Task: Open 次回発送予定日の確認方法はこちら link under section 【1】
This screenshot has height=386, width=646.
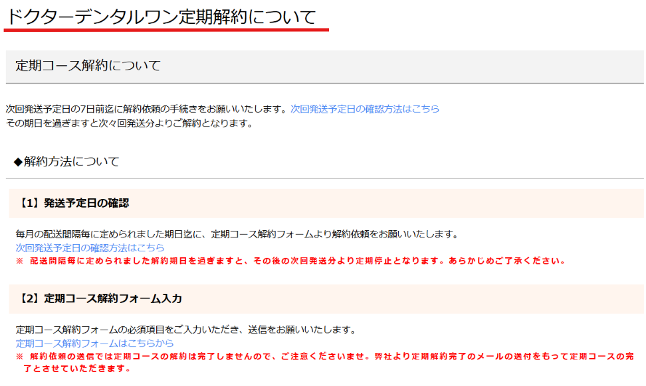Action: (x=90, y=247)
